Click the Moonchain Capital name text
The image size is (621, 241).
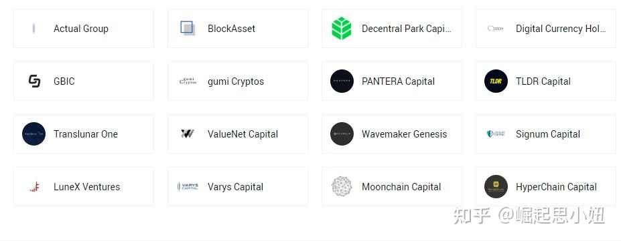coord(401,187)
